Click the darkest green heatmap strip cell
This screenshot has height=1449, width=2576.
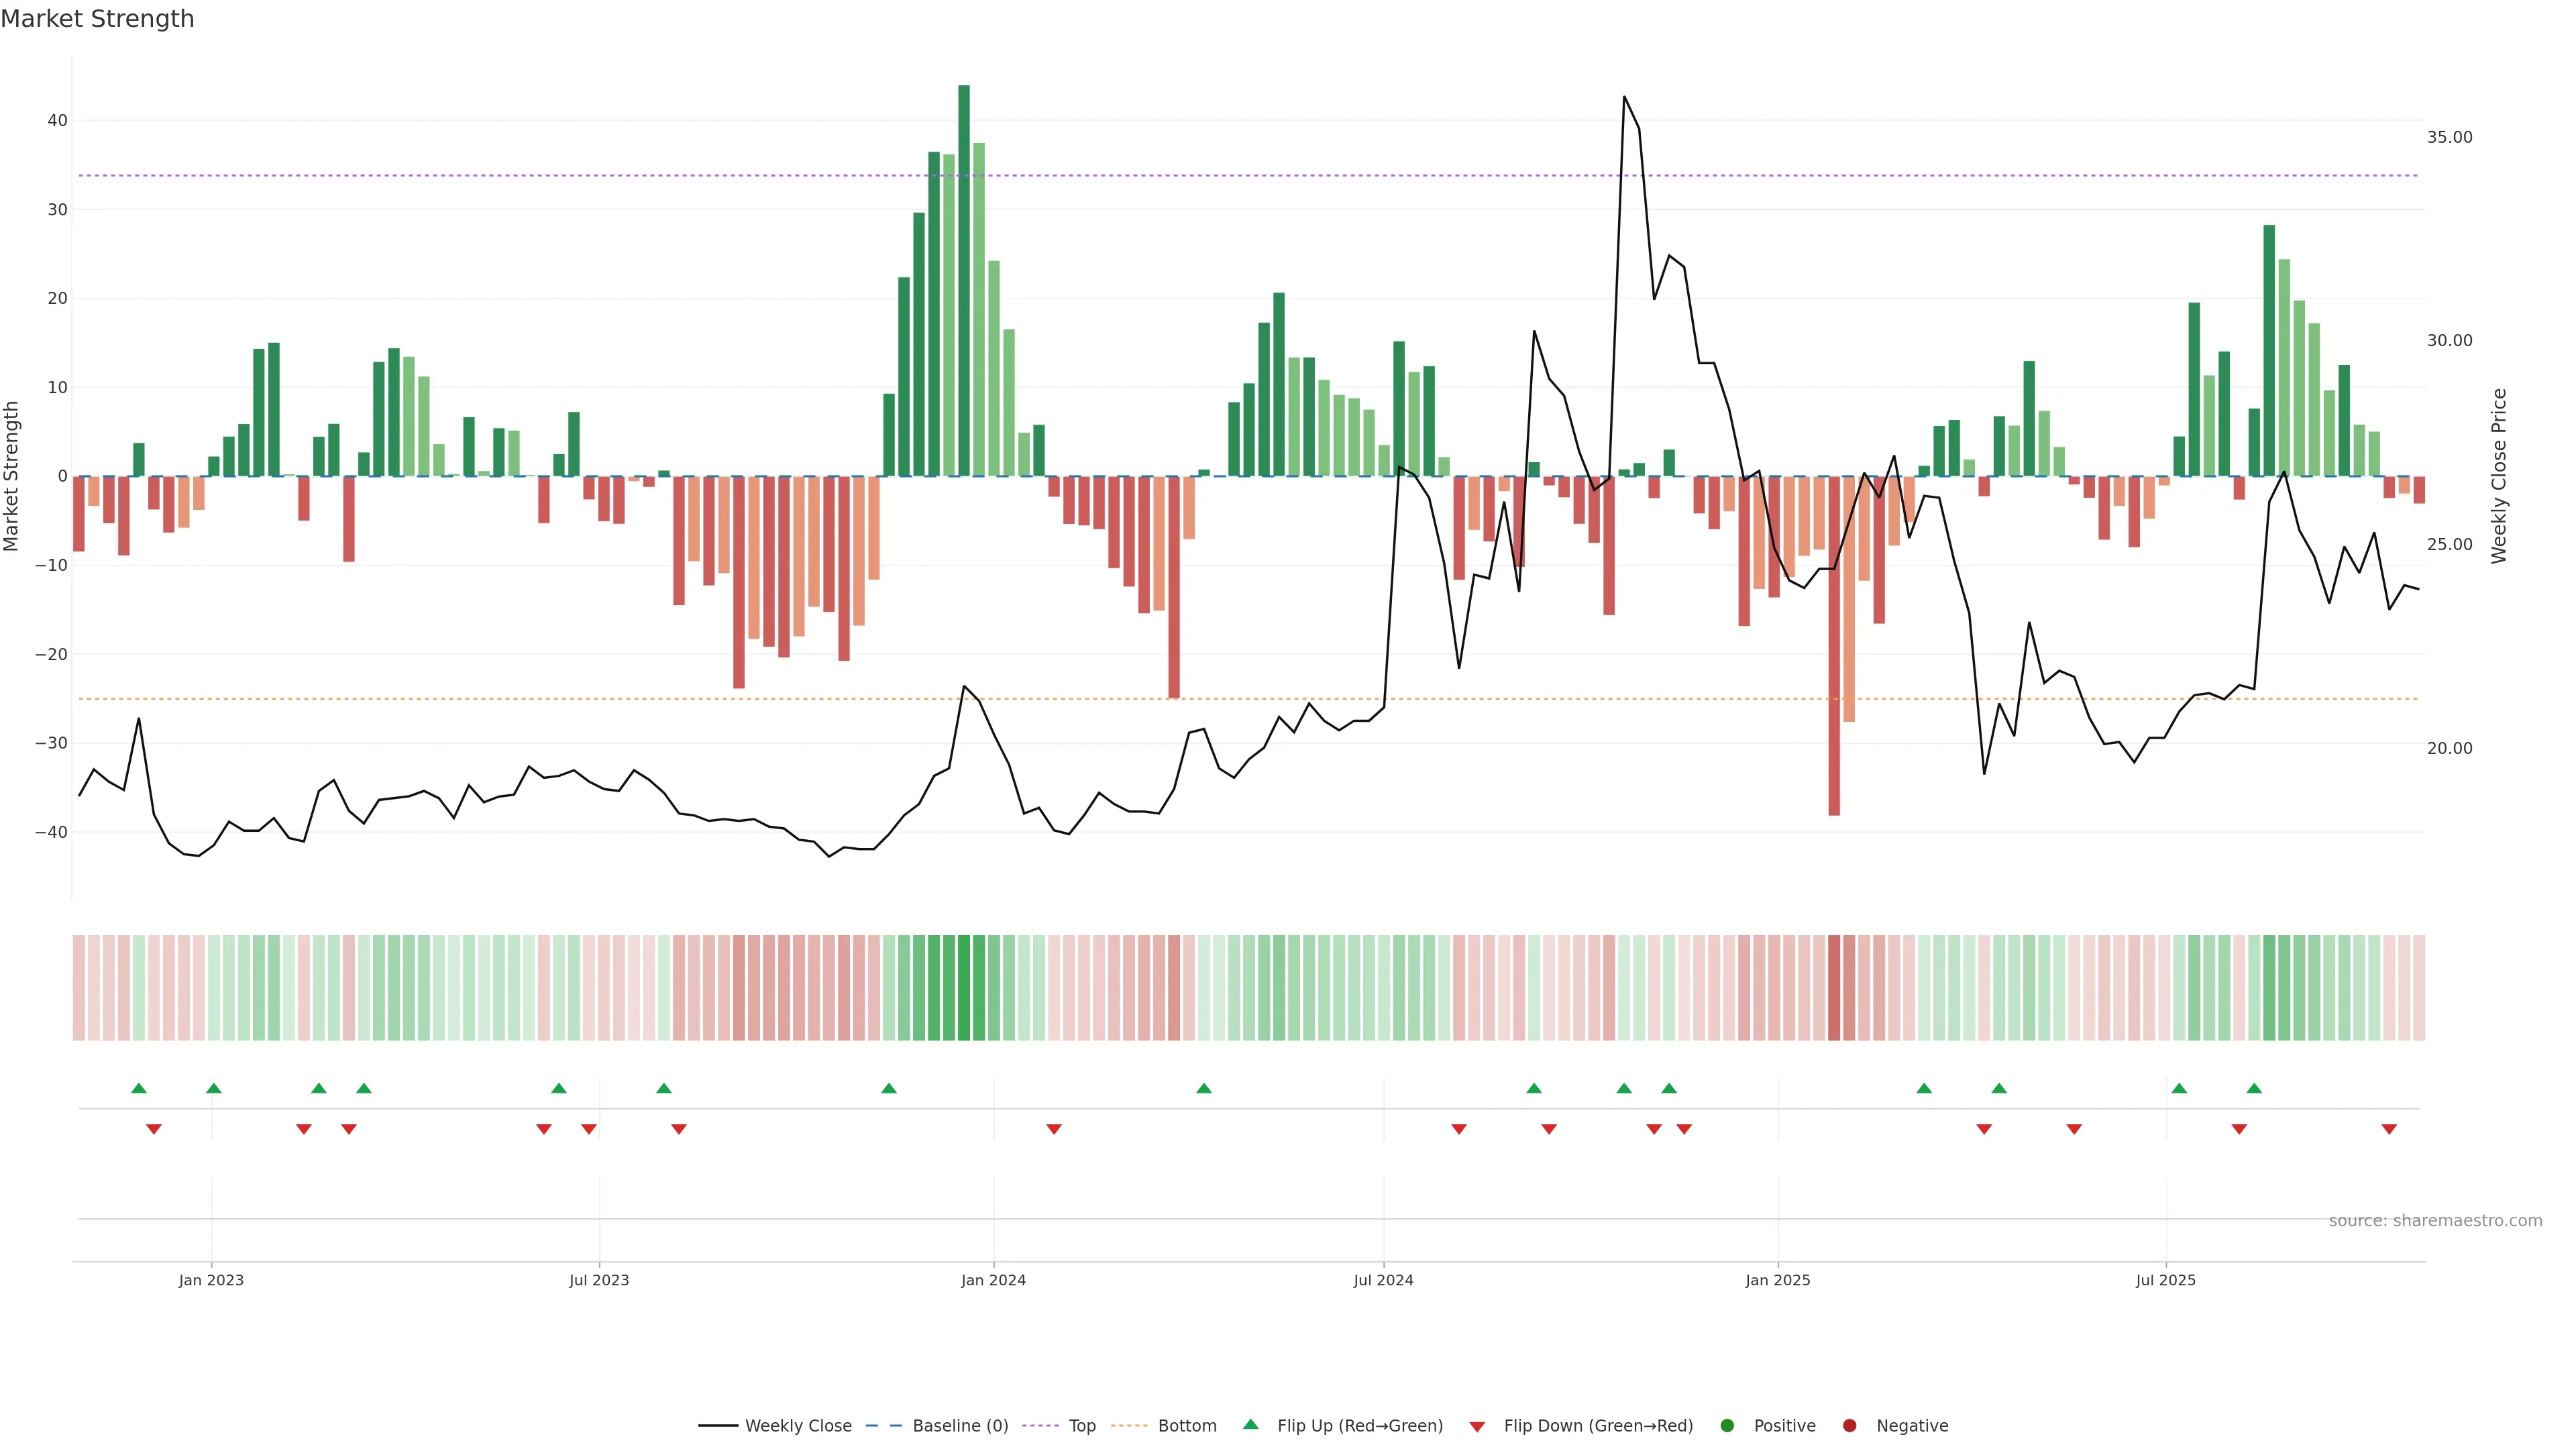964,988
